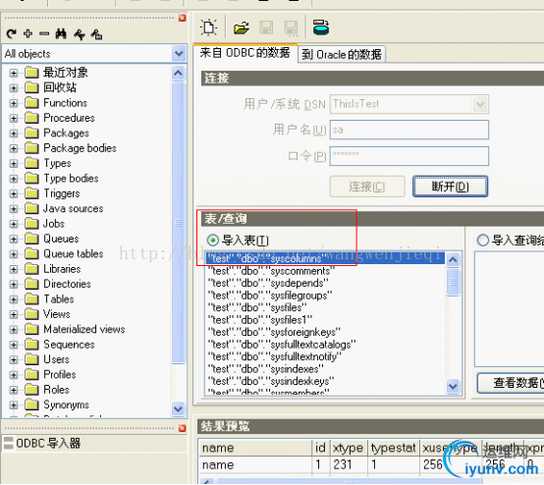
Task: Switch to 到 Oracle 的数据 tab
Action: 342,54
